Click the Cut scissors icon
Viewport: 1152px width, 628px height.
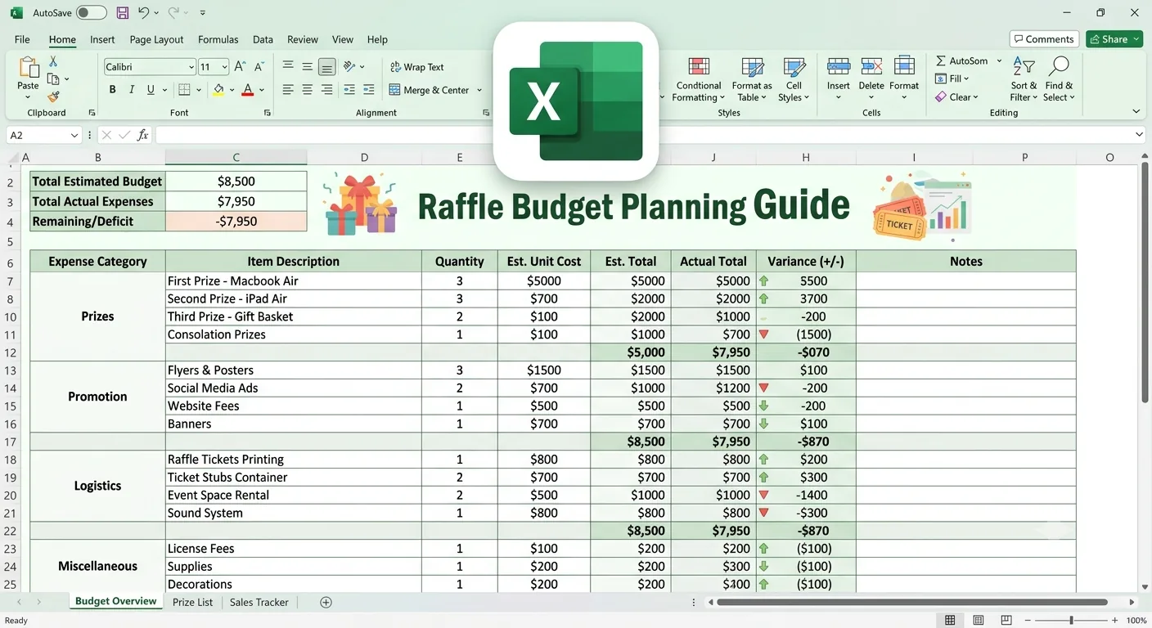click(53, 61)
